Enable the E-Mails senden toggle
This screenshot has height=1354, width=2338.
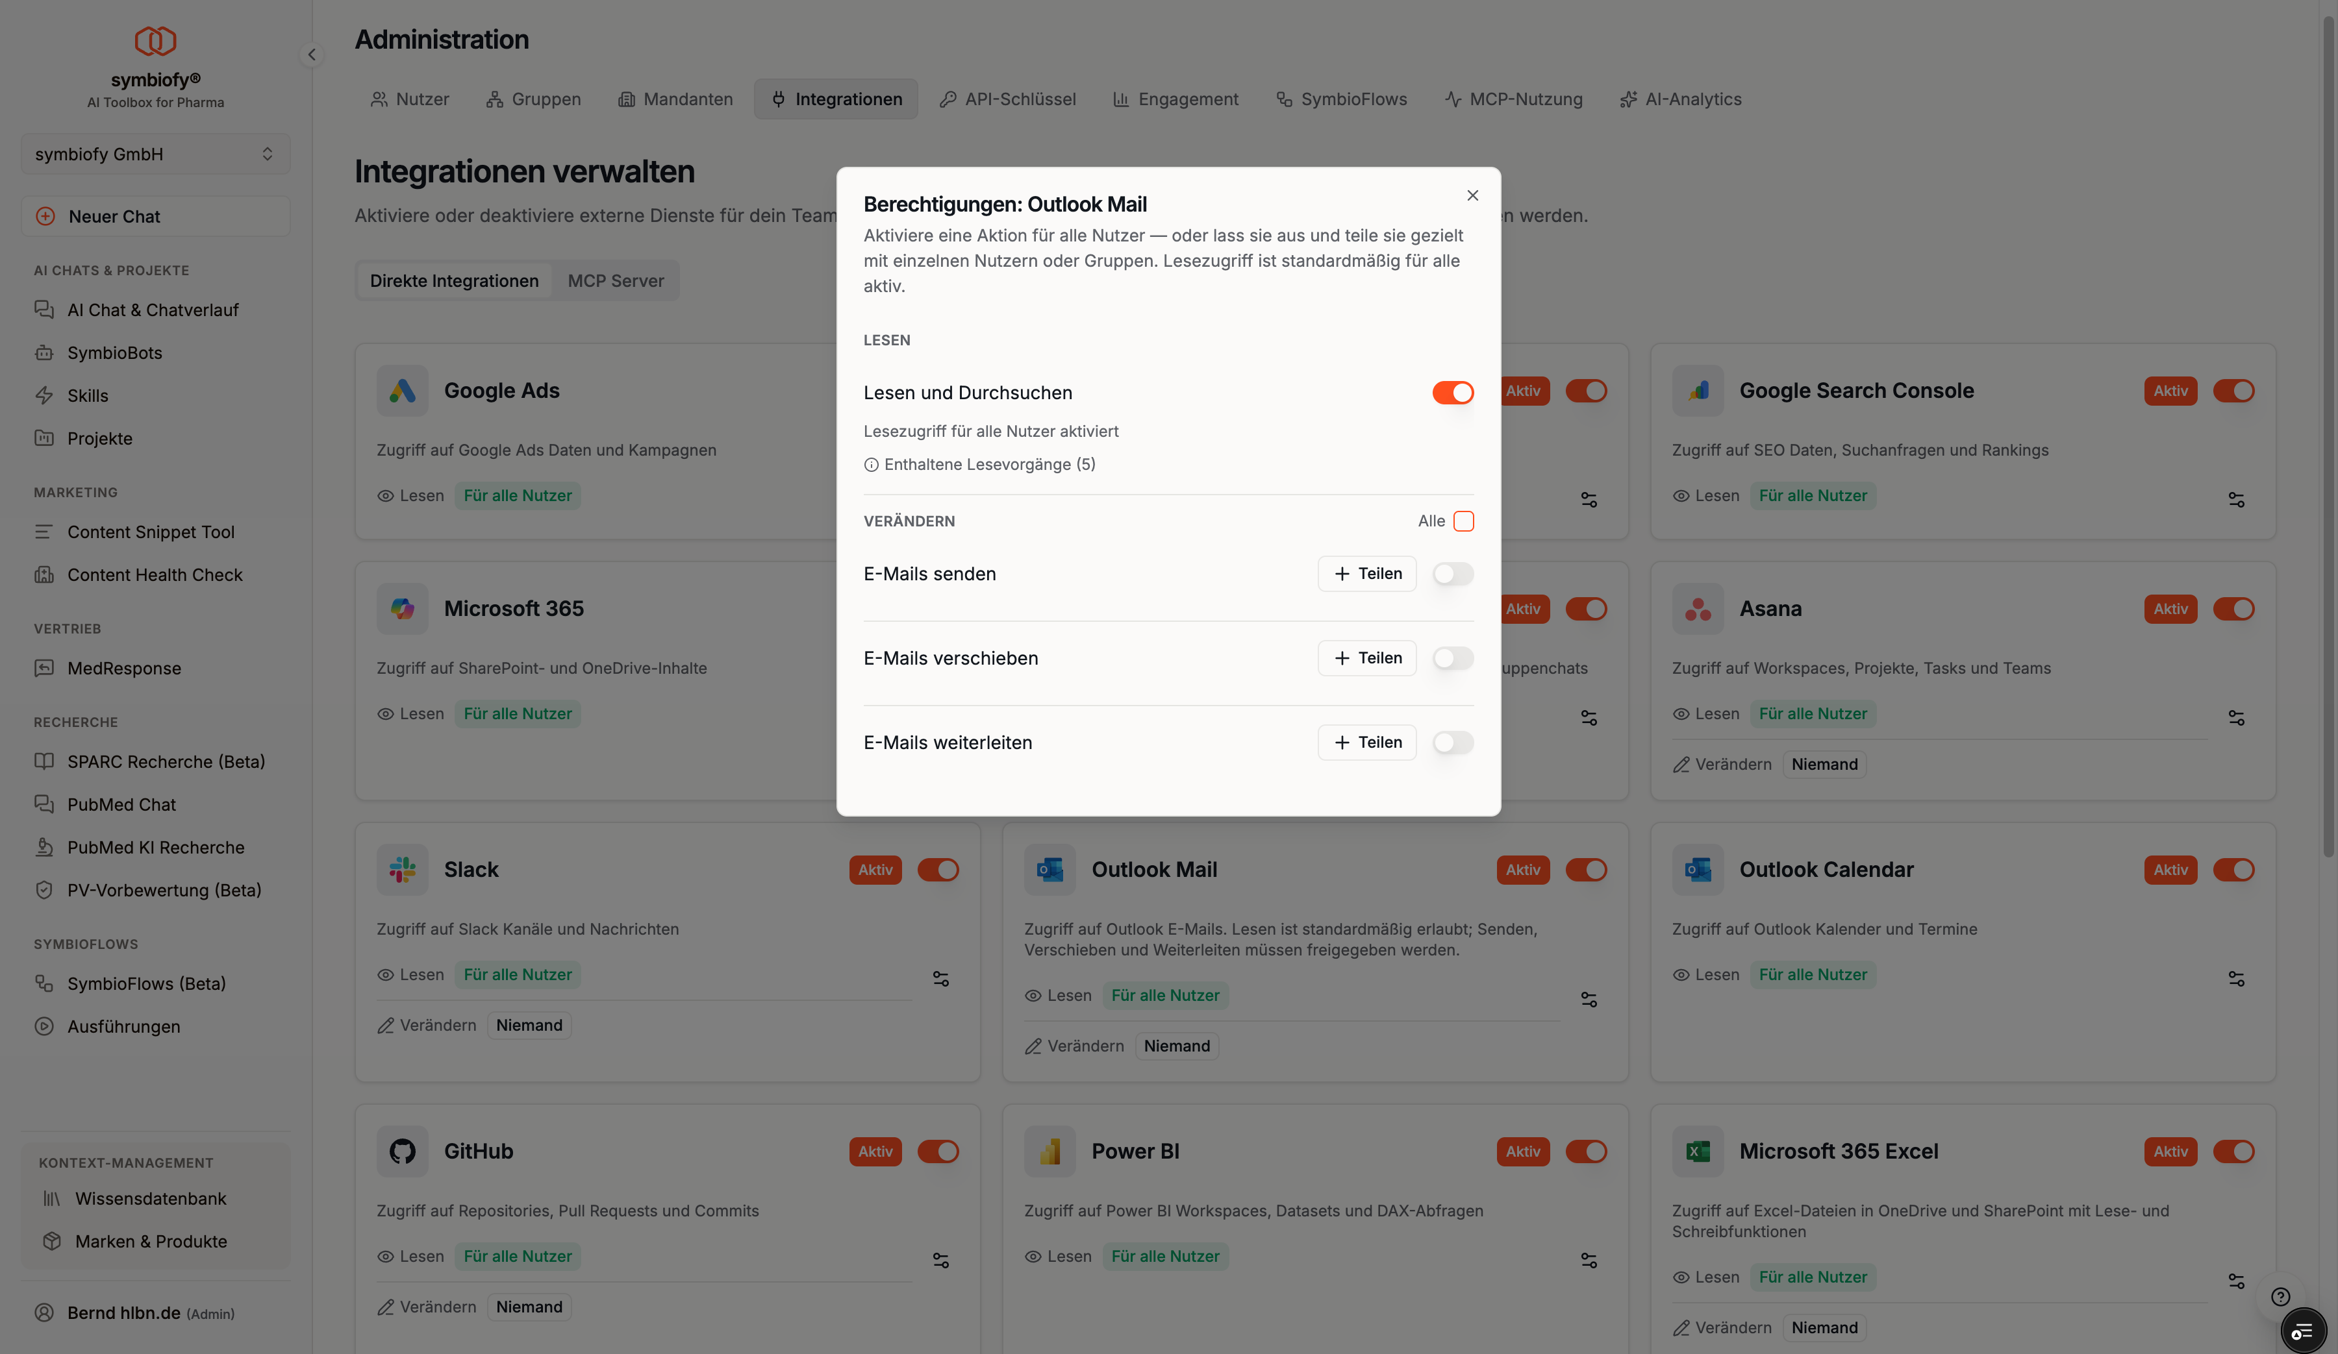(1452, 573)
